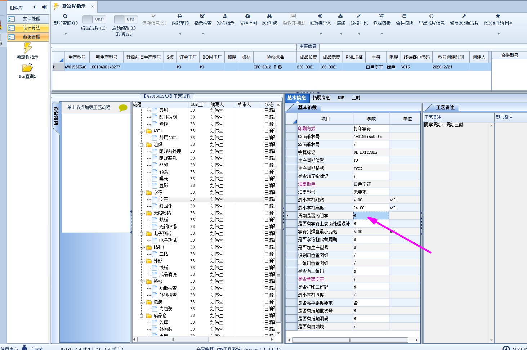Switch to the 拓展信息 tab

(321, 98)
